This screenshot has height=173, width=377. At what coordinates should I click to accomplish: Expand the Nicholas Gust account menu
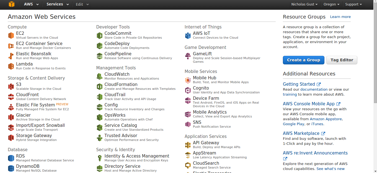pos(304,4)
